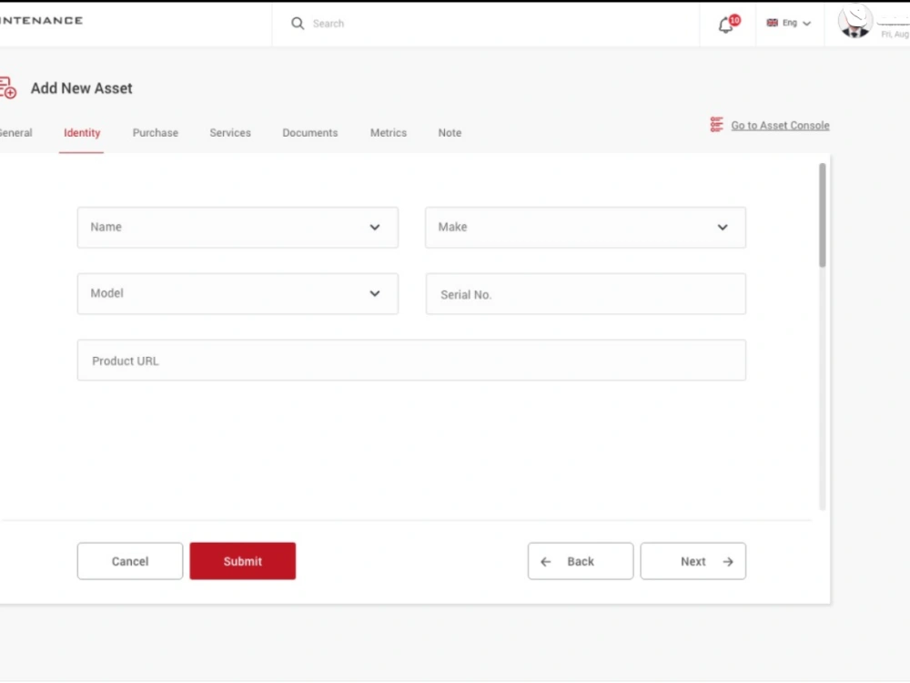
Task: Click the red Submit button
Action: [243, 561]
